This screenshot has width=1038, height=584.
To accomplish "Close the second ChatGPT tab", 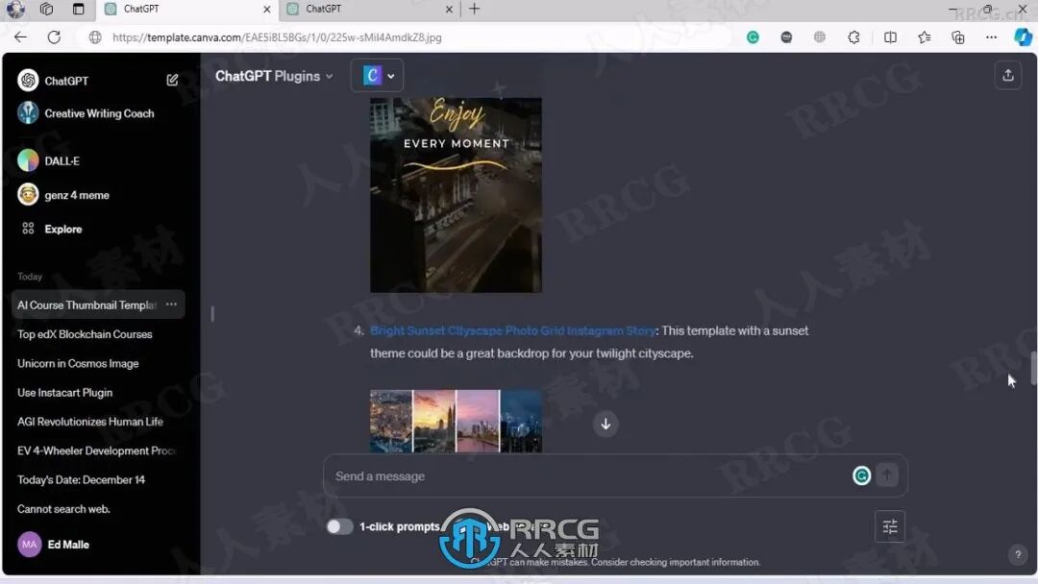I will click(x=449, y=10).
